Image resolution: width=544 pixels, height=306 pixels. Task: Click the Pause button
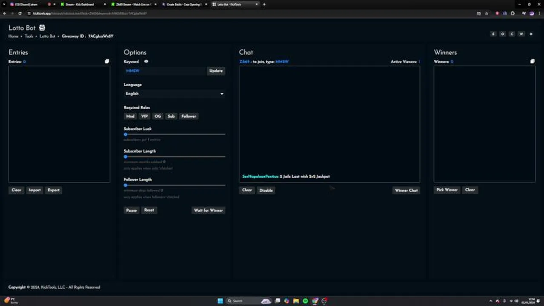tap(132, 210)
